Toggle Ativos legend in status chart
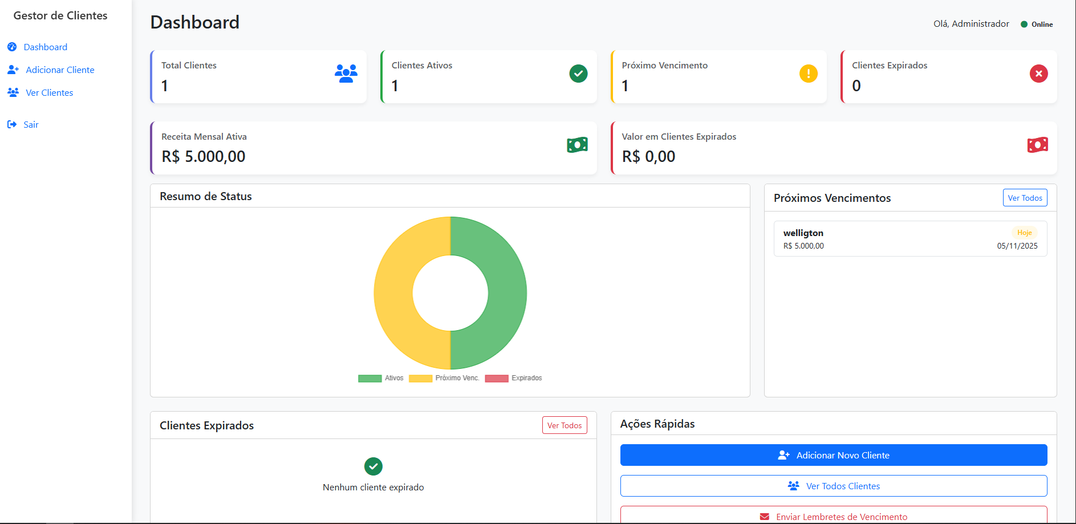Viewport: 1076px width, 524px height. pos(381,378)
